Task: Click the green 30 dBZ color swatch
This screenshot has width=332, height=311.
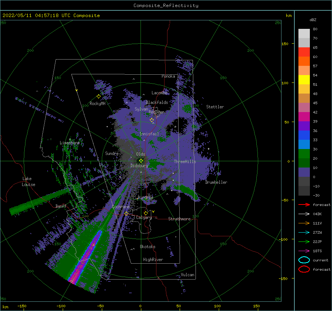Action: 304,153
